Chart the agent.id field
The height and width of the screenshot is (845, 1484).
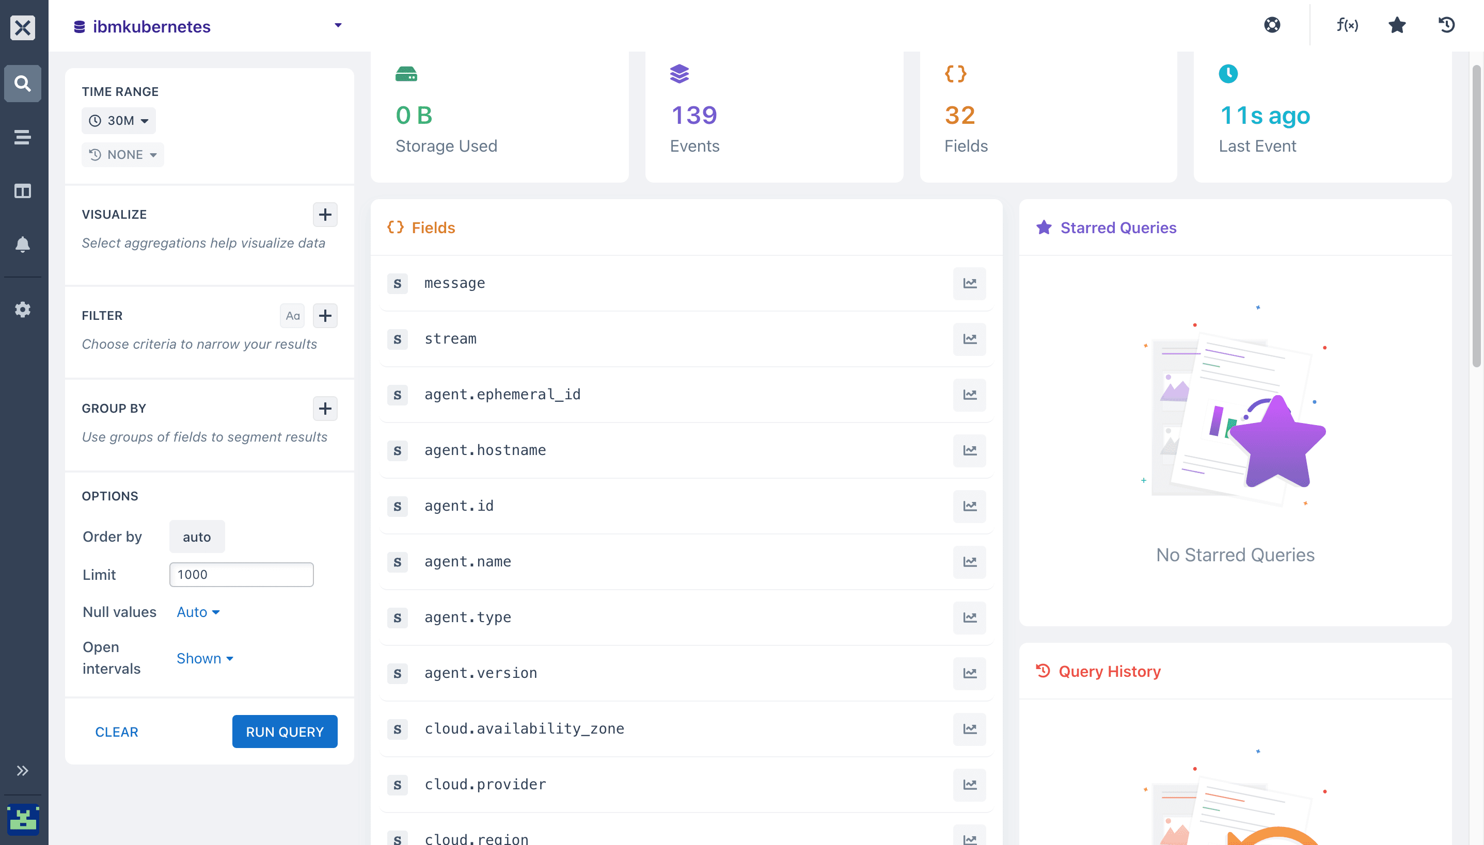tap(969, 507)
